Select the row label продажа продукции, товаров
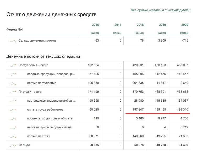 [51, 74]
